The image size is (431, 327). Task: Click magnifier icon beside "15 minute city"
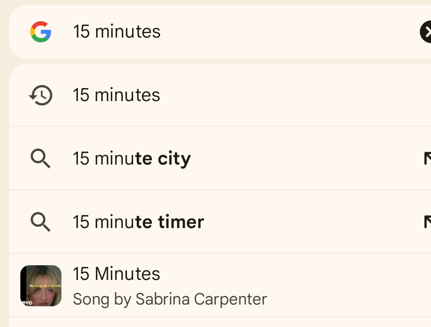[40, 159]
